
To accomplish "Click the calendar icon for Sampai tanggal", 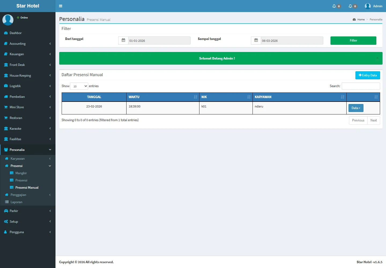I will tap(256, 40).
